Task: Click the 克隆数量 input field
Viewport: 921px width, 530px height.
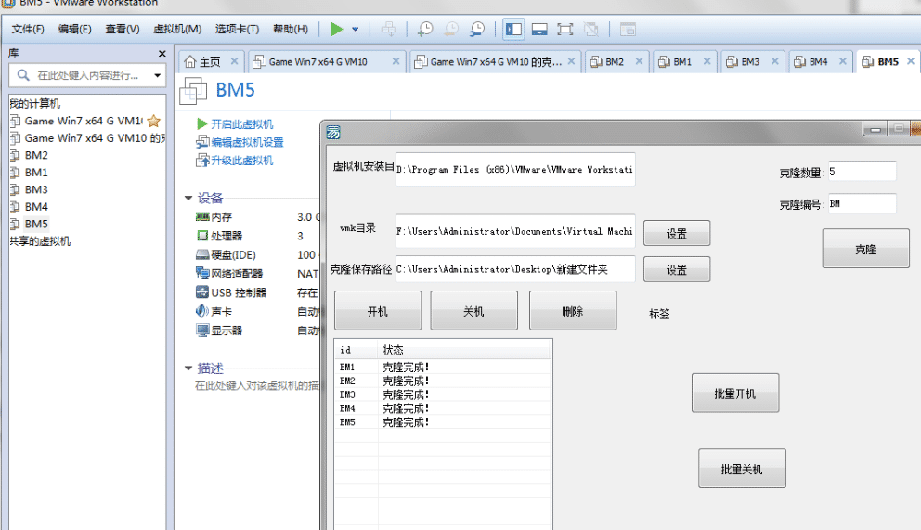Action: pos(863,171)
